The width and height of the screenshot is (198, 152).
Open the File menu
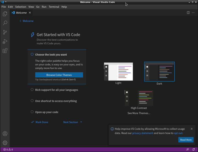4,7
